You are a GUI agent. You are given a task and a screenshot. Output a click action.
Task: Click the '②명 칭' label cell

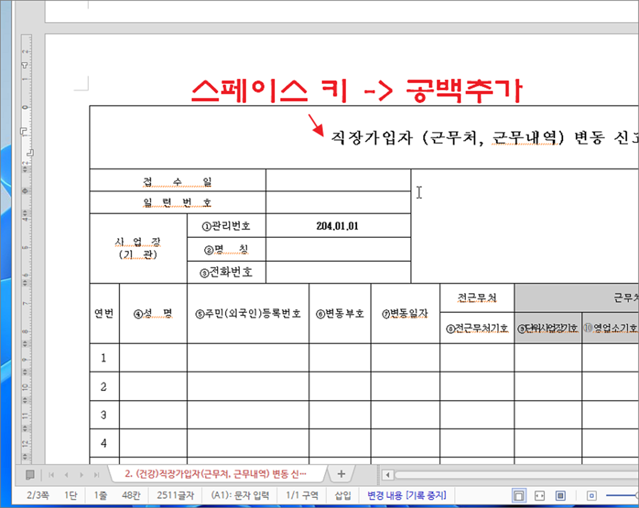click(226, 249)
